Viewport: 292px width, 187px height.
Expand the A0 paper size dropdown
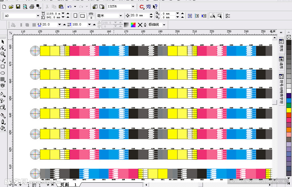38,16
